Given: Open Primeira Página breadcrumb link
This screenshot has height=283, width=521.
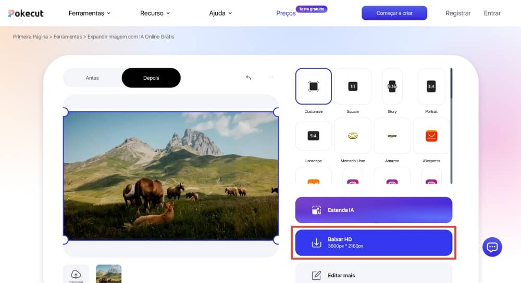Looking at the screenshot, I should (31, 37).
